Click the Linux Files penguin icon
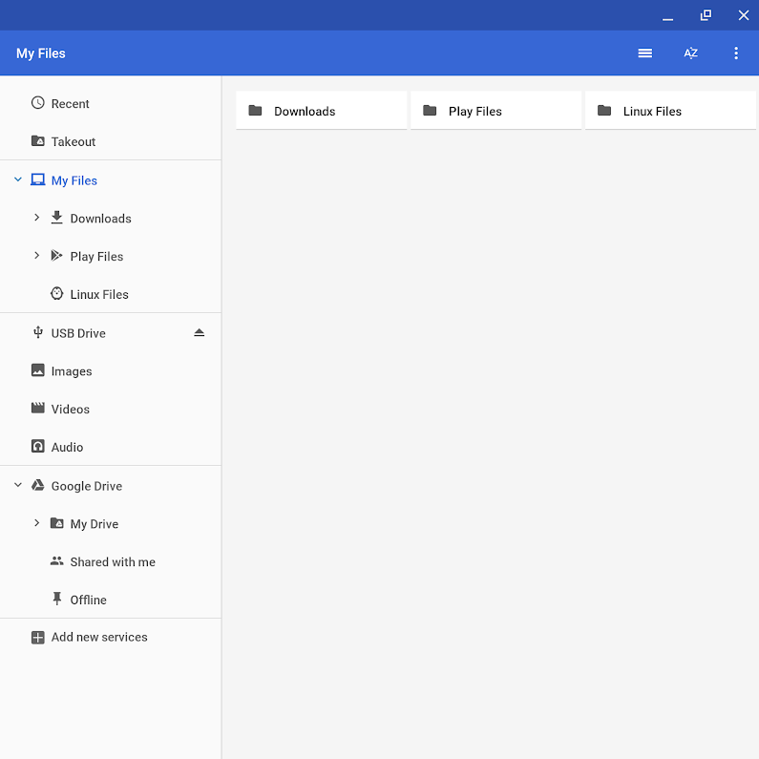This screenshot has width=759, height=759. click(x=57, y=294)
